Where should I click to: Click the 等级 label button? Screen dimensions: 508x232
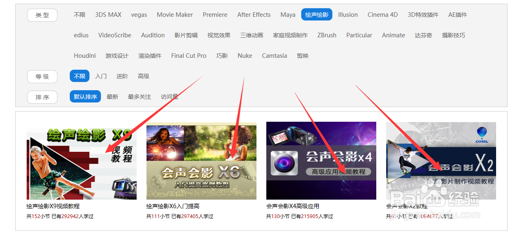coord(42,77)
